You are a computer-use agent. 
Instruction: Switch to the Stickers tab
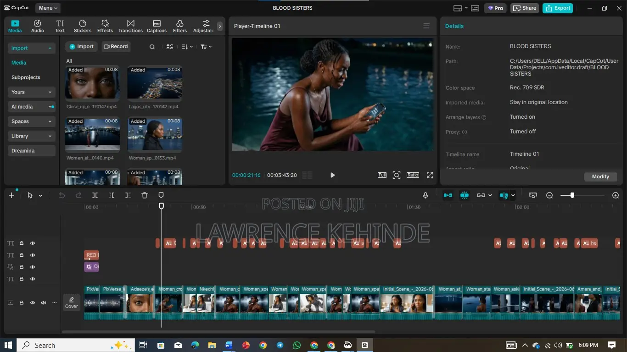click(x=83, y=26)
